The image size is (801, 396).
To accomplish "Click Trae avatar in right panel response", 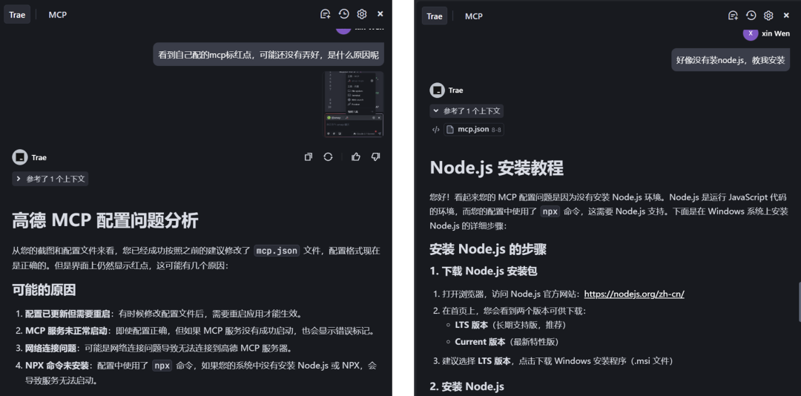I will coord(438,90).
